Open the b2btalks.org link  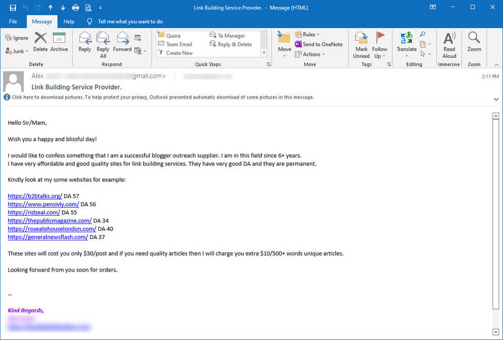click(35, 196)
